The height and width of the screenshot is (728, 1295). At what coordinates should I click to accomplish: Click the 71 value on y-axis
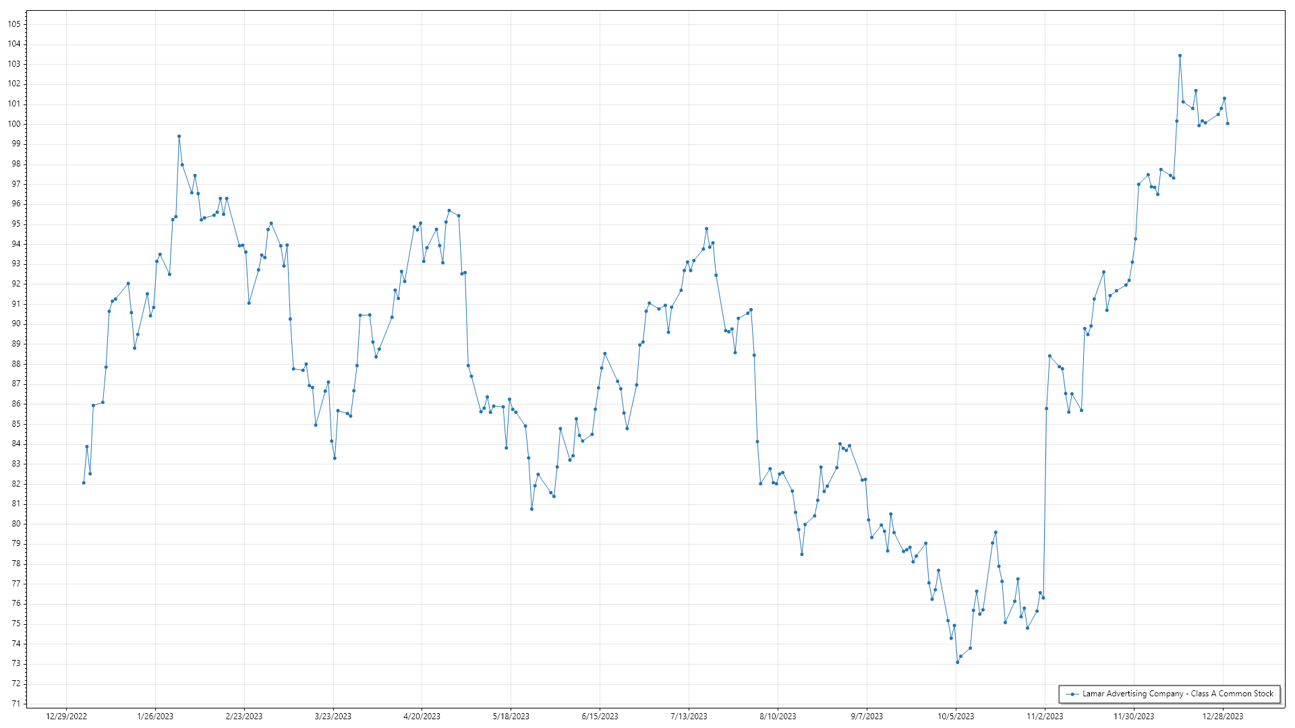pos(16,703)
